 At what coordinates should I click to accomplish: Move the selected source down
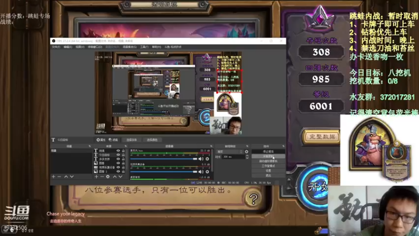(x=120, y=177)
